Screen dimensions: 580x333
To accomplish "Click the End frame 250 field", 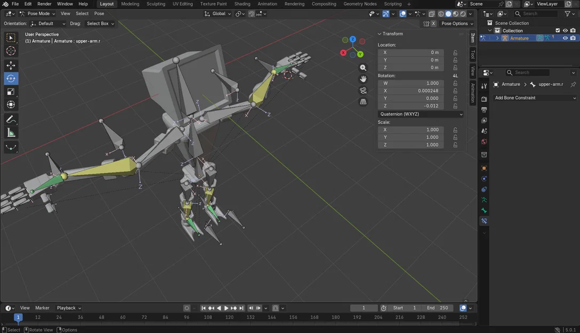I will [437, 308].
